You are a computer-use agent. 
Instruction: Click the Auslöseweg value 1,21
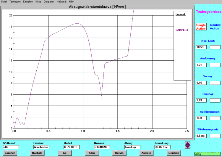(201, 65)
